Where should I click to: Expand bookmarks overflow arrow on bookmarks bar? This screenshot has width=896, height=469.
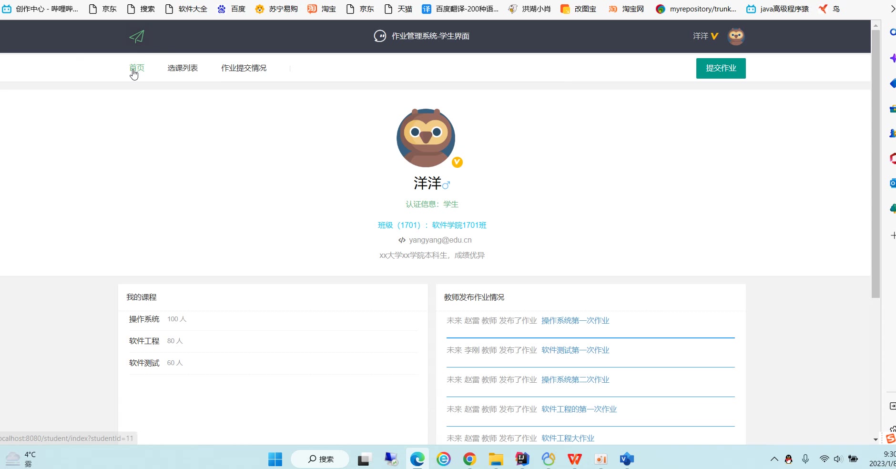(892, 9)
